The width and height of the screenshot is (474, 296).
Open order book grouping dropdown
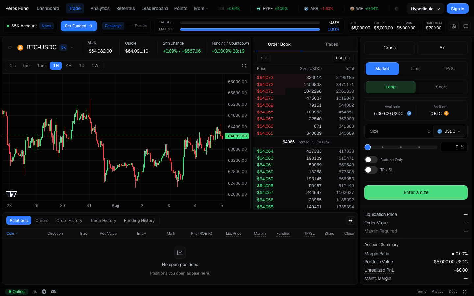[x=264, y=58]
